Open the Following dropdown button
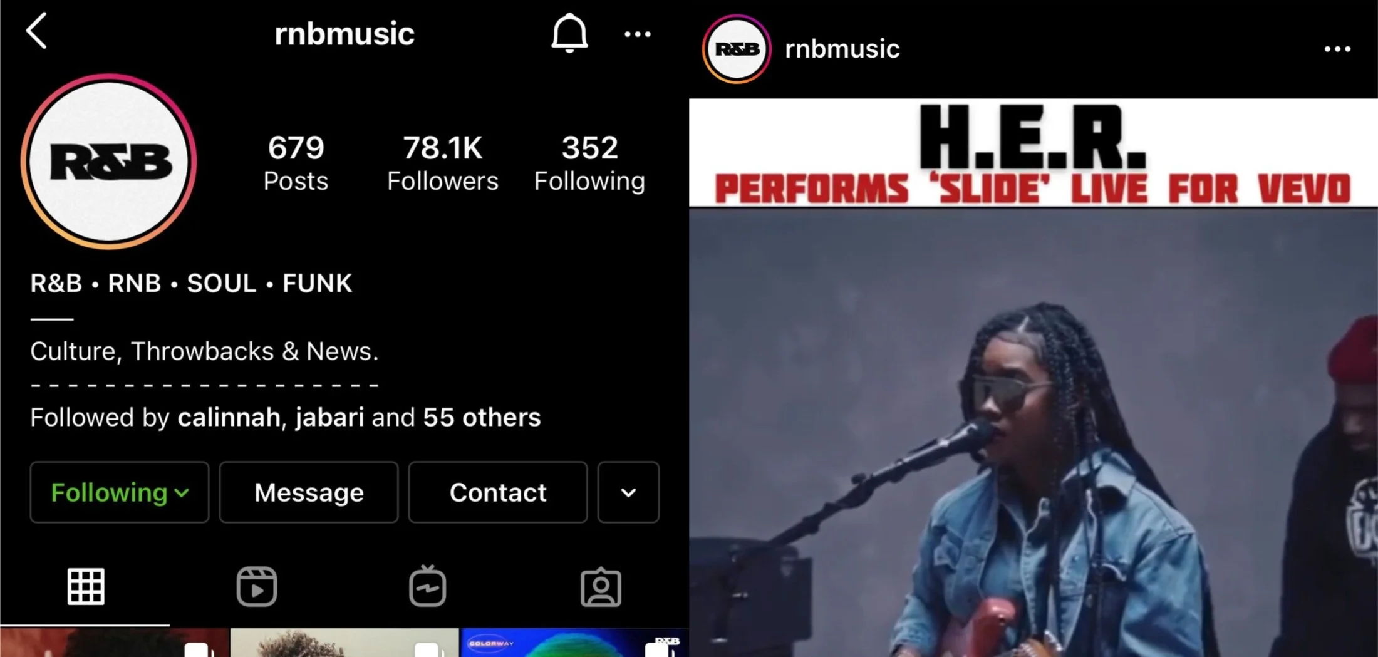 tap(120, 492)
